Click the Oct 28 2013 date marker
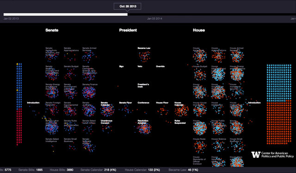This screenshot has height=173, width=296. [x=128, y=6]
